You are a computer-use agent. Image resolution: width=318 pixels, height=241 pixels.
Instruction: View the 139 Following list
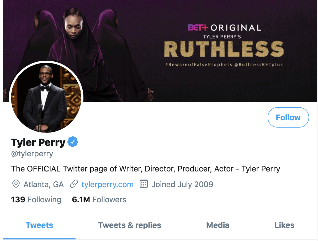[x=36, y=200]
